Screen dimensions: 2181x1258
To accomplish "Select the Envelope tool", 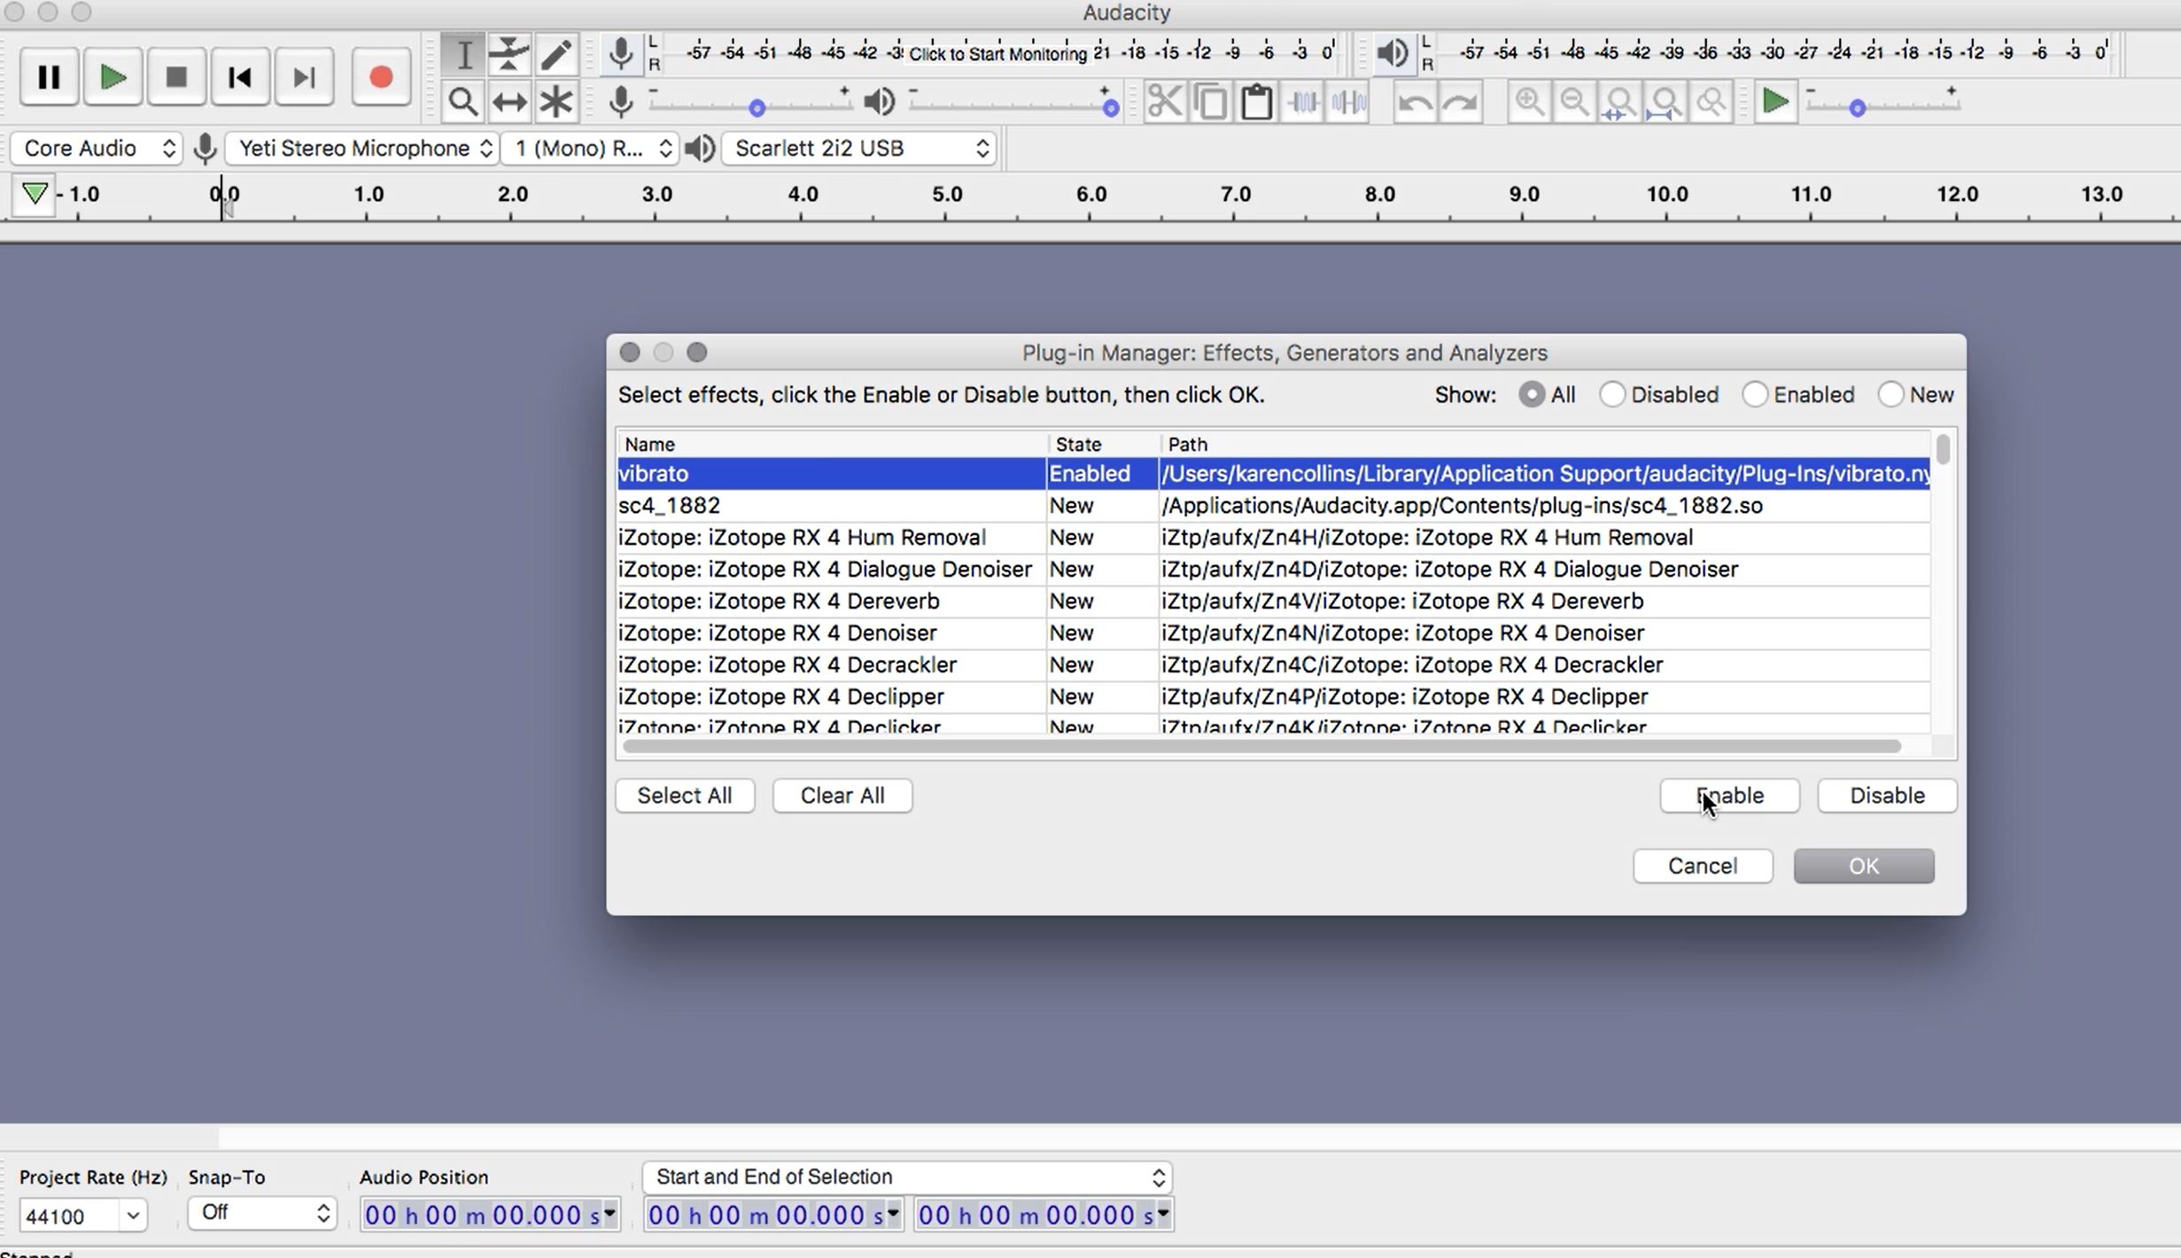I will coord(509,53).
